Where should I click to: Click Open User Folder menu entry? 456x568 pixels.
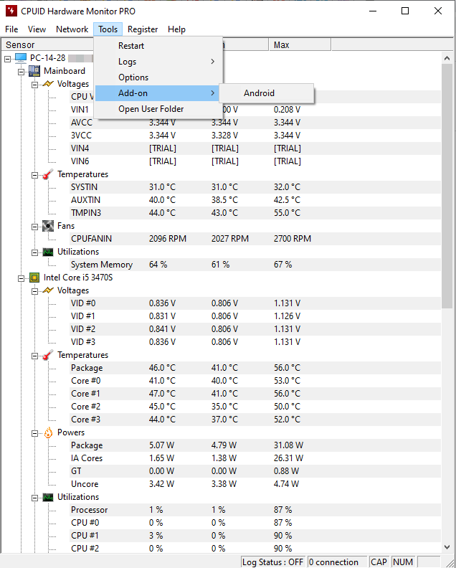coord(158,109)
